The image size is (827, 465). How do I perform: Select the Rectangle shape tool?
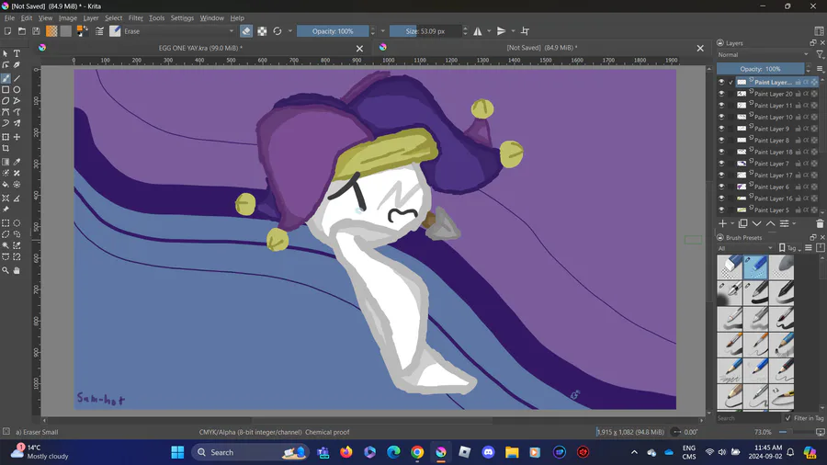(6, 90)
